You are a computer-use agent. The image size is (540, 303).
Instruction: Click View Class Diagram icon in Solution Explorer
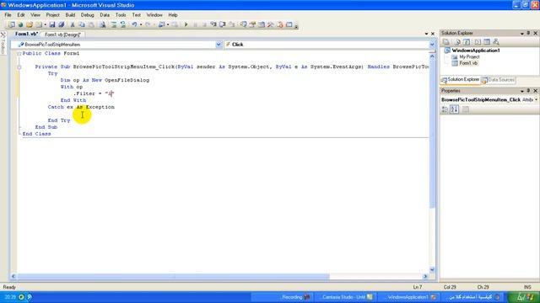(x=496, y=42)
